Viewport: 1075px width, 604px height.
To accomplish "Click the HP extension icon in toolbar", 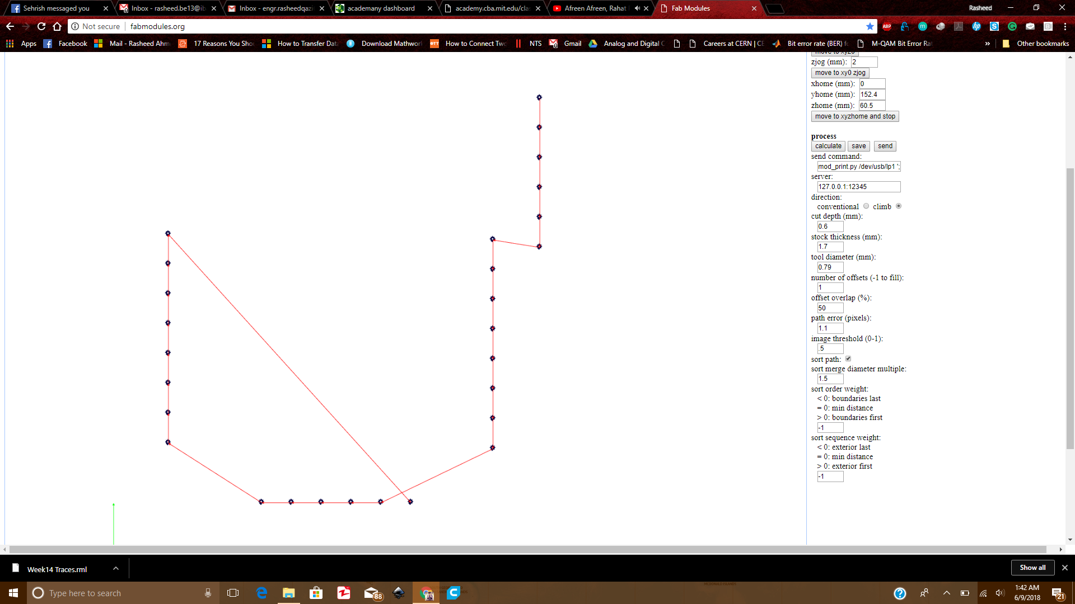I will click(976, 26).
